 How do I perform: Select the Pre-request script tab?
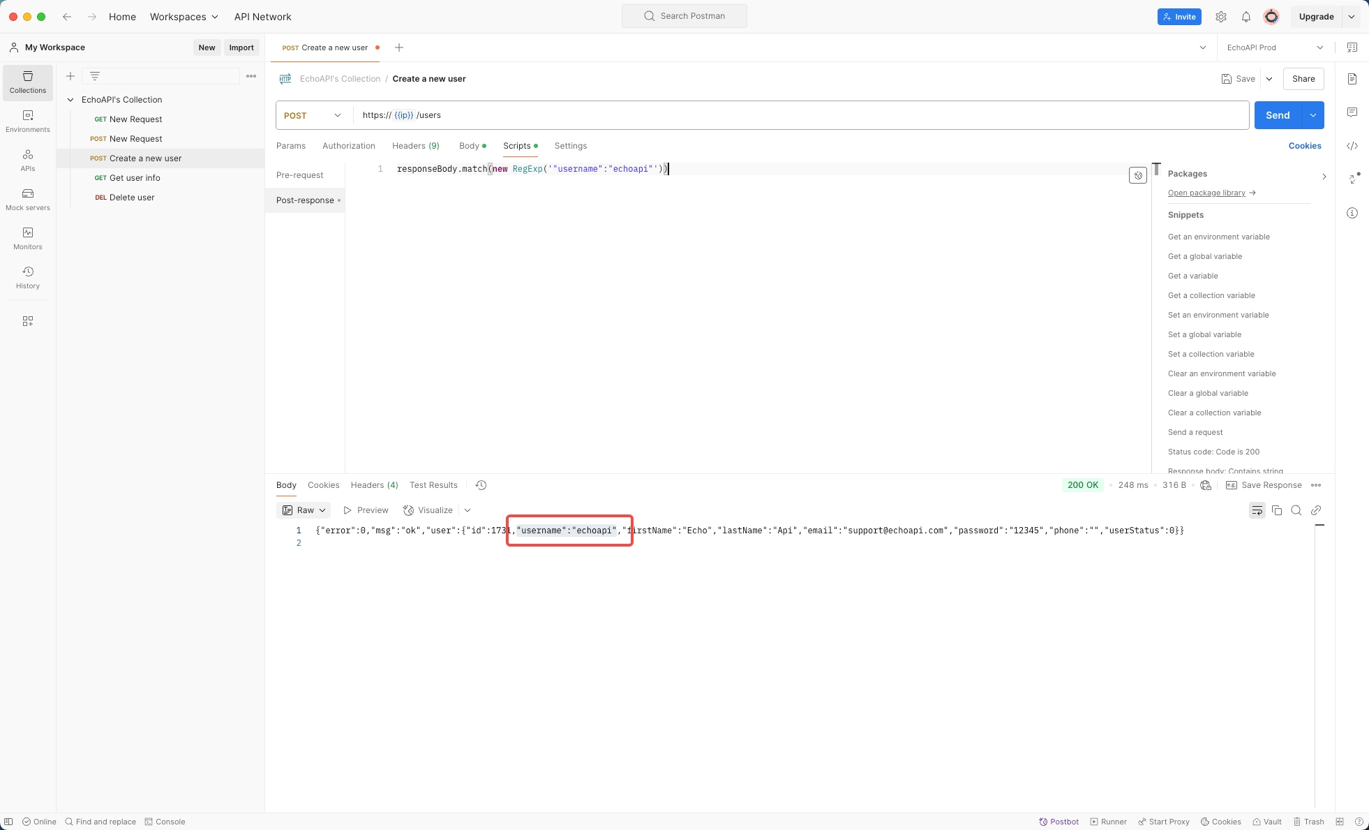tap(300, 175)
